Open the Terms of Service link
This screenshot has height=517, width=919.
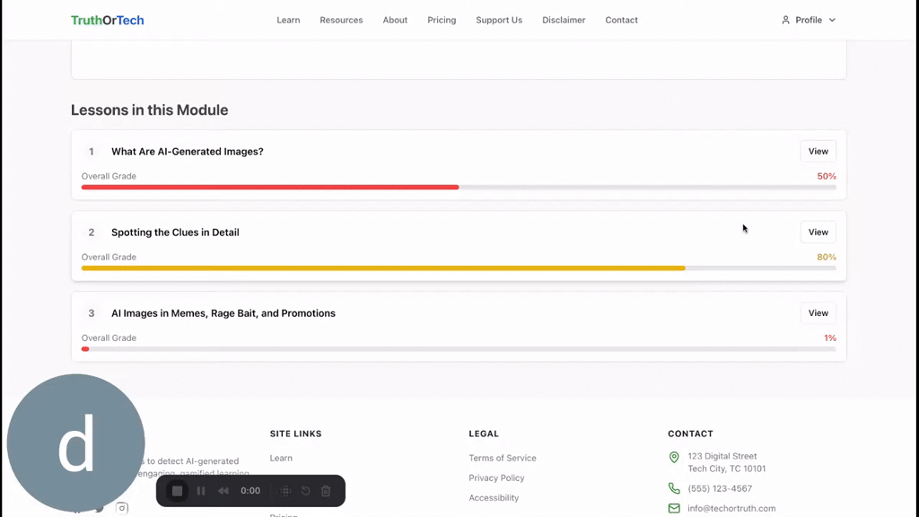(x=503, y=458)
